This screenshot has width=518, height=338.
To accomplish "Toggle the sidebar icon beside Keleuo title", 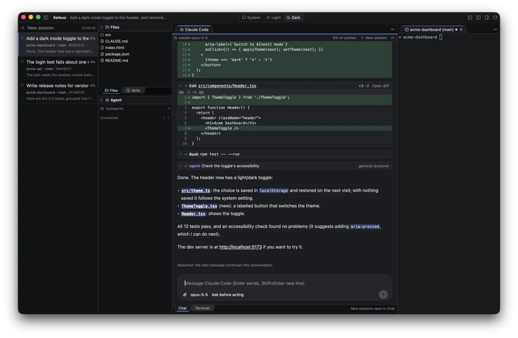I will point(46,17).
